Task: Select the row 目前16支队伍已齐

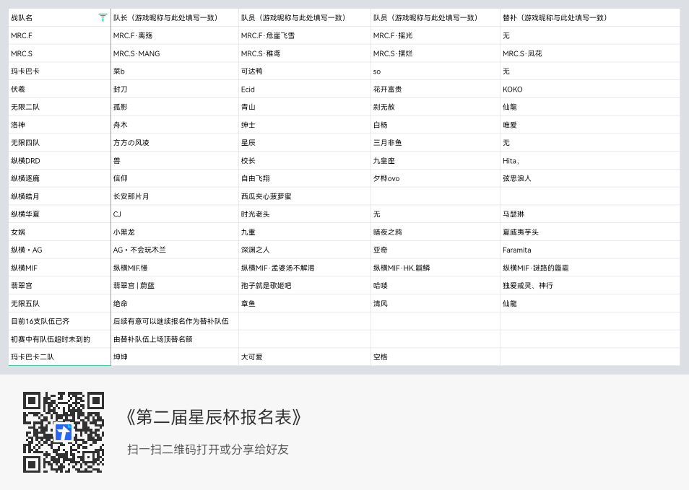Action: click(344, 321)
